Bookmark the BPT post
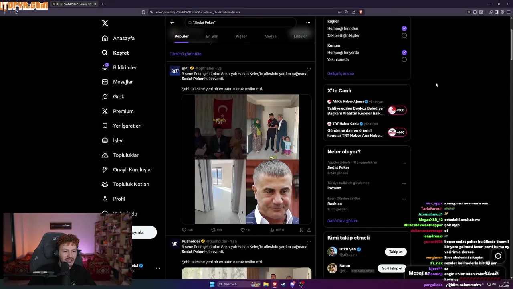Image resolution: width=513 pixels, height=289 pixels. (301, 230)
